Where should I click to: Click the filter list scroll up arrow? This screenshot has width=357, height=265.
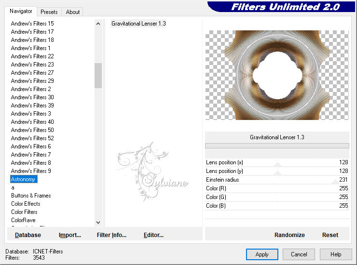98,24
